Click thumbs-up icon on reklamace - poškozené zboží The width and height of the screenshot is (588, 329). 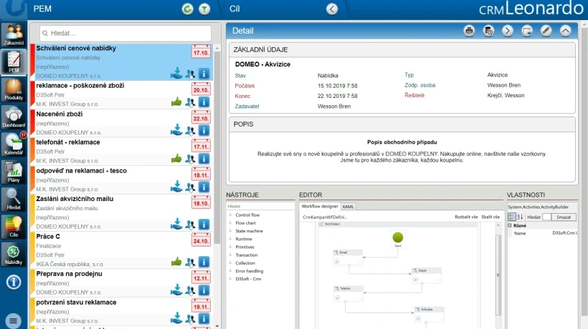[176, 102]
